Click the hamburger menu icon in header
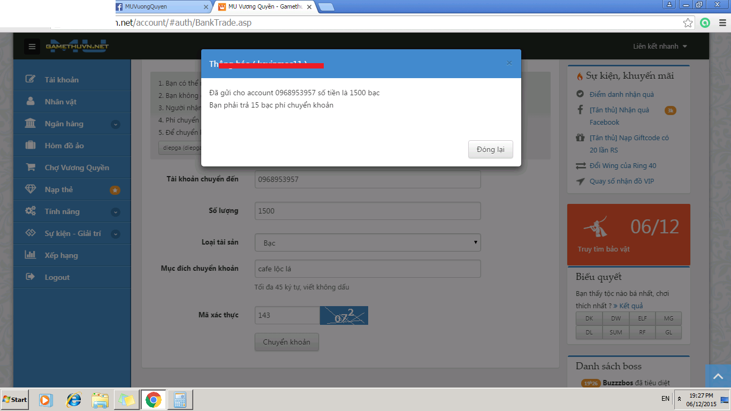Screen dimensions: 731x411 click(x=32, y=47)
